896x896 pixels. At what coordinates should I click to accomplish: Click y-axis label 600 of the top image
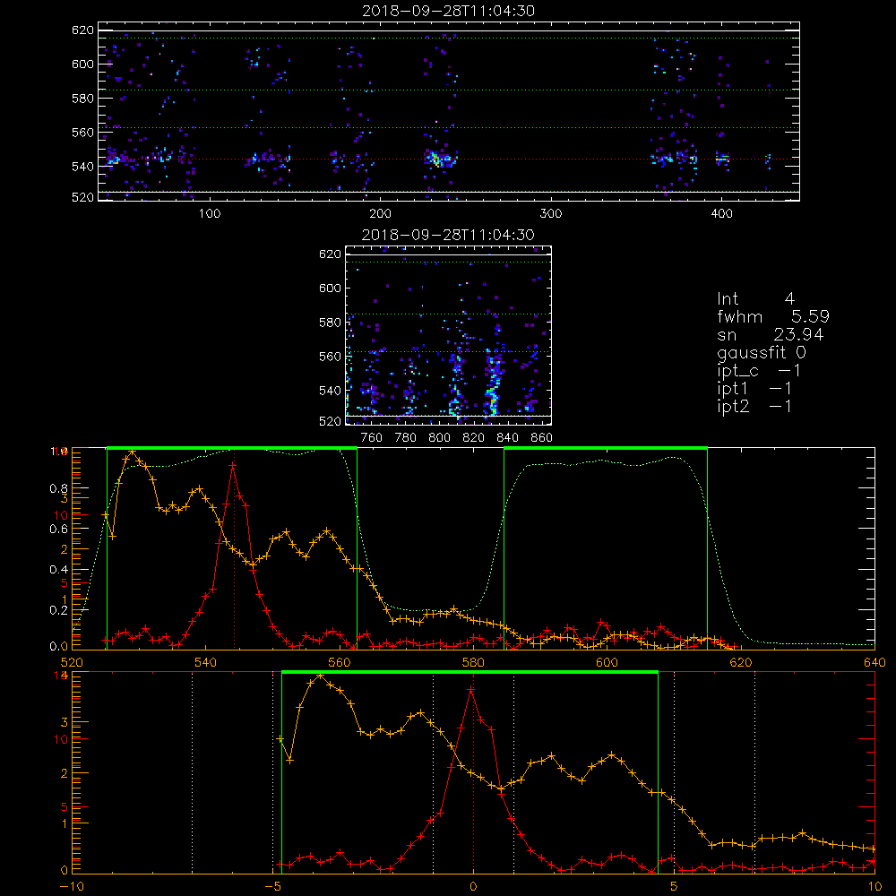pos(82,64)
